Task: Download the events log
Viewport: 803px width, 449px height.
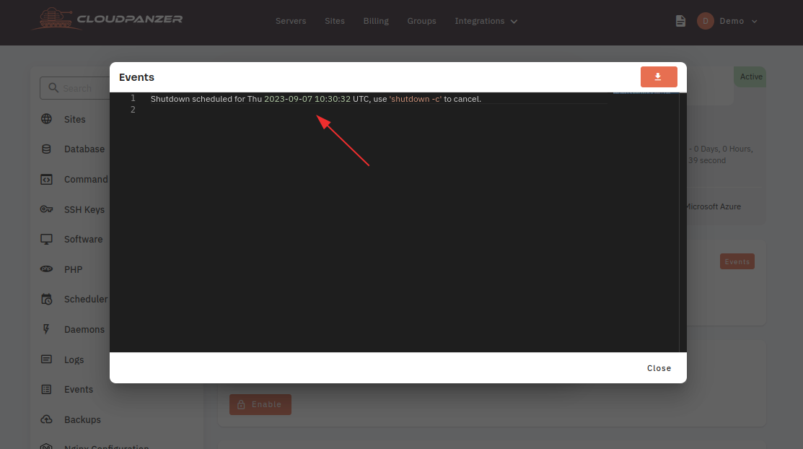Action: pyautogui.click(x=659, y=77)
